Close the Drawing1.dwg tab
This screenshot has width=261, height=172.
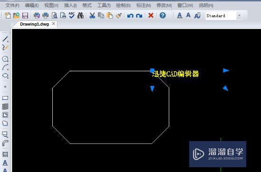click(x=53, y=24)
